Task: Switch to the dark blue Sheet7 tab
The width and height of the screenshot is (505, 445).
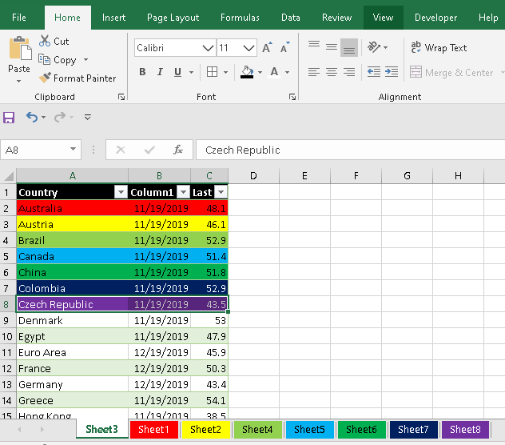Action: click(x=414, y=430)
